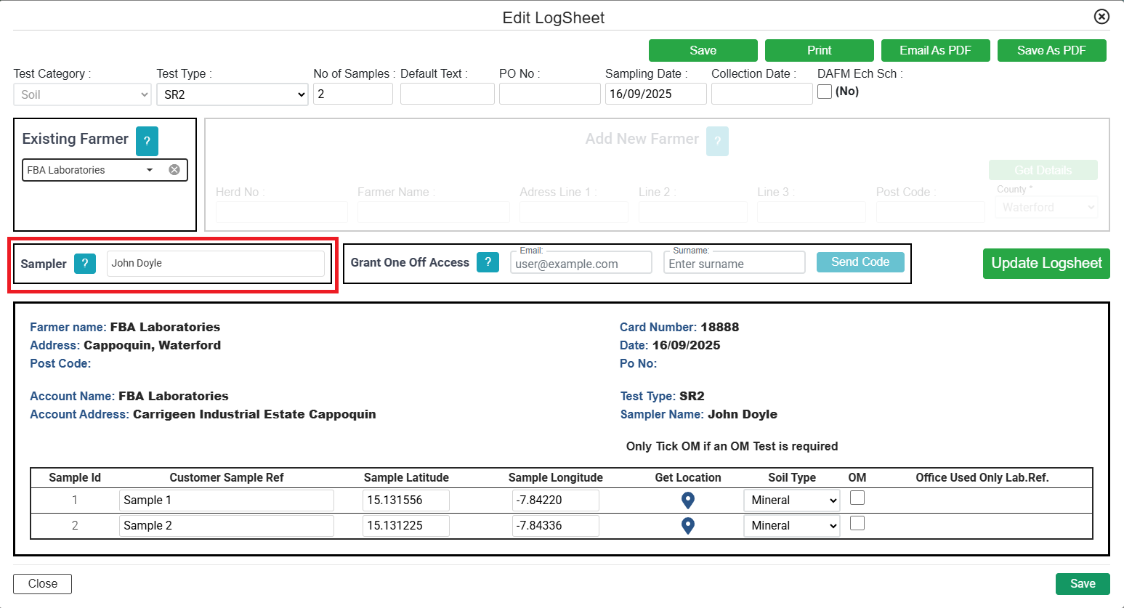Viewport: 1124px width, 608px height.
Task: Click the Print button
Action: click(819, 50)
